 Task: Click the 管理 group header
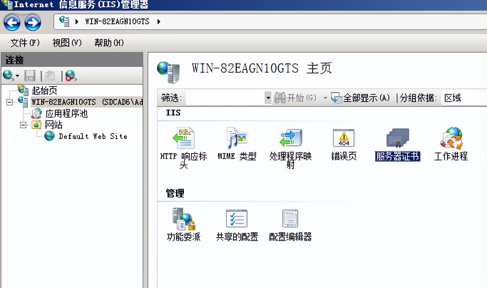(x=175, y=194)
